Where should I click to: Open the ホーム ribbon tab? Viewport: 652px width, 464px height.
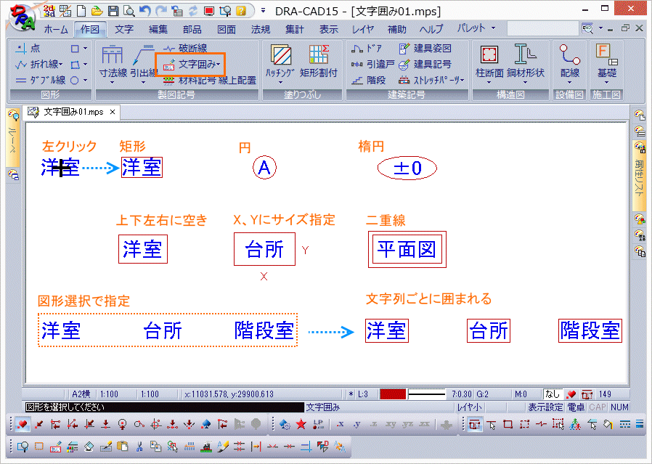pos(56,29)
